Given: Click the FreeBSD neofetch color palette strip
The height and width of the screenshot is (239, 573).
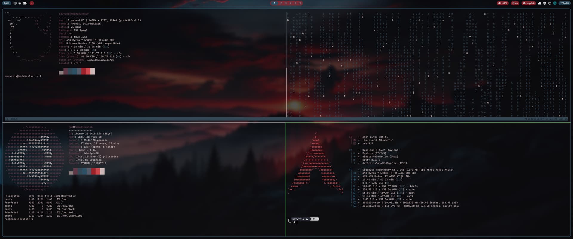Looking at the screenshot, I should click(x=77, y=71).
